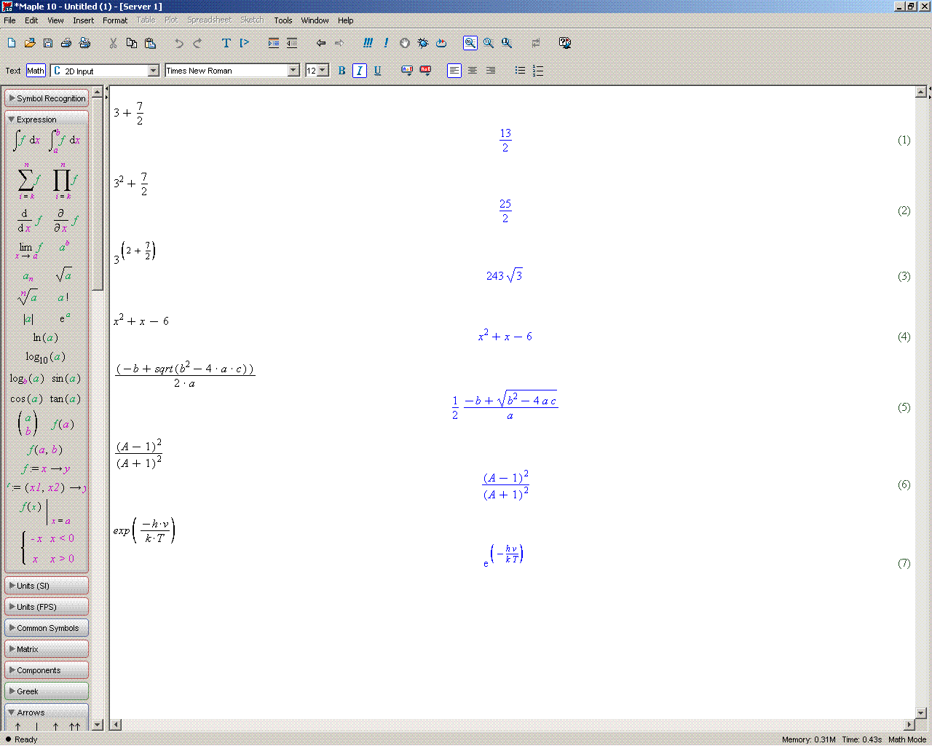Insert the square root template from palette

pyautogui.click(x=63, y=275)
